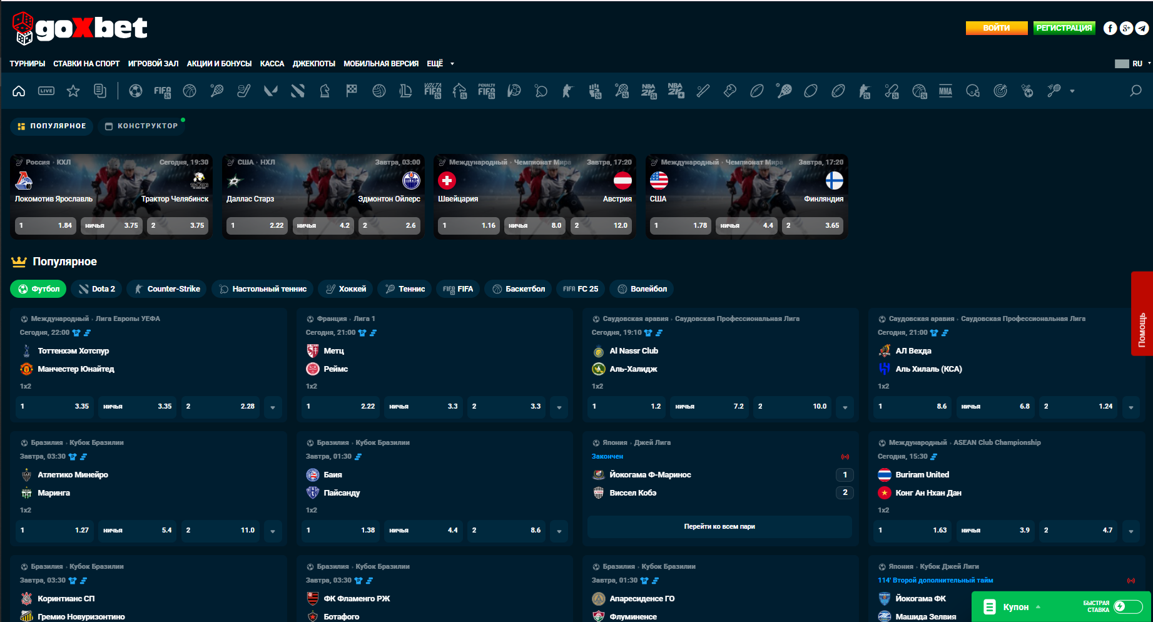Open favorites star icon
Viewport: 1153px width, 622px height.
click(73, 91)
